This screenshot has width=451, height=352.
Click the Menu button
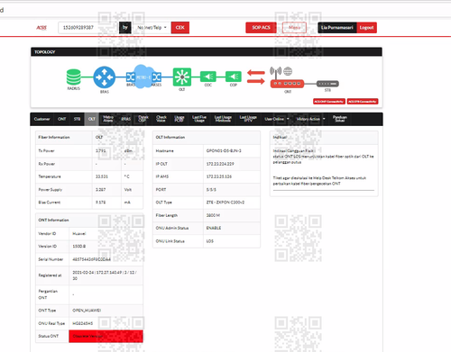click(294, 28)
